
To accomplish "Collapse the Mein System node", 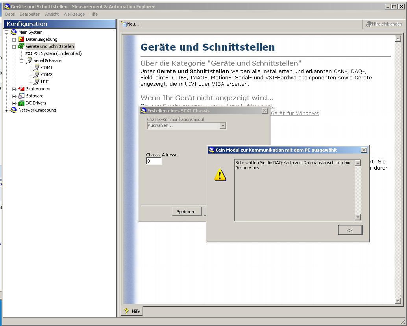I will coord(6,32).
